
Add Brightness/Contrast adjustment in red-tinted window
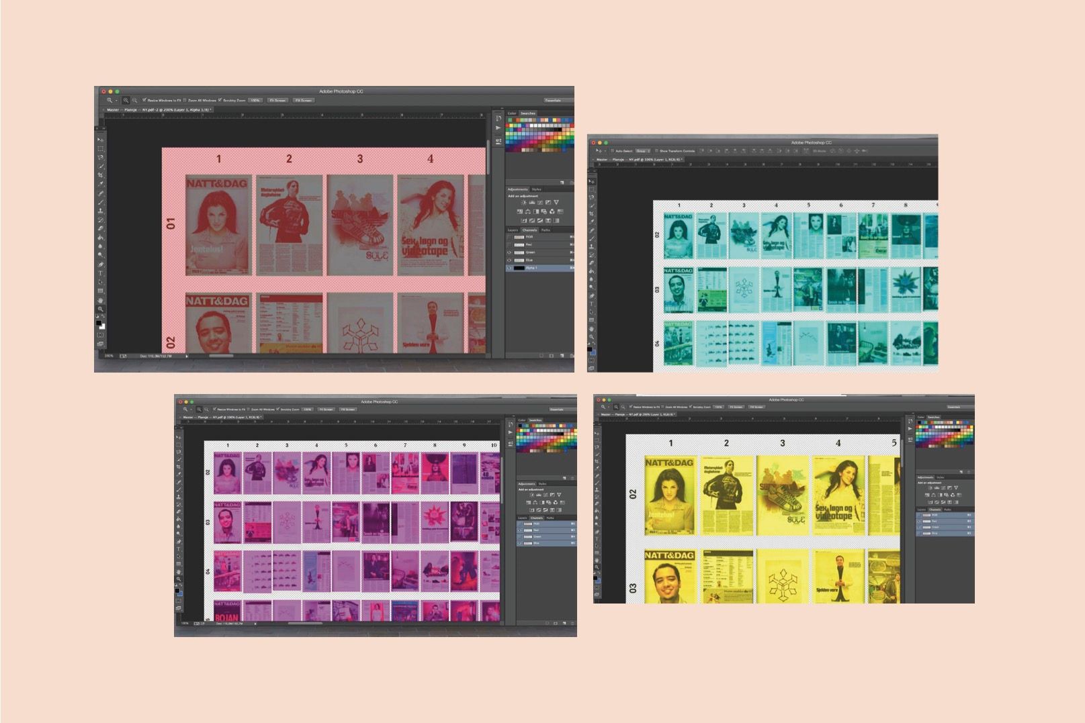tap(523, 202)
